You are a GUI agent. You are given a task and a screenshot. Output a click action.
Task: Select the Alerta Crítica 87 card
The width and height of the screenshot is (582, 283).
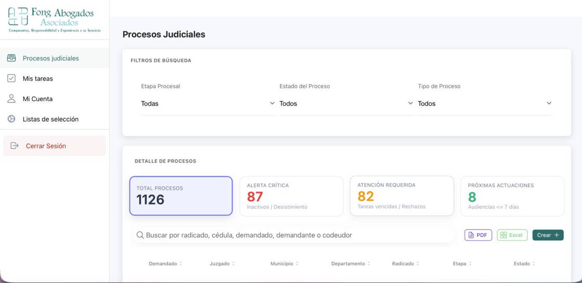(x=292, y=196)
